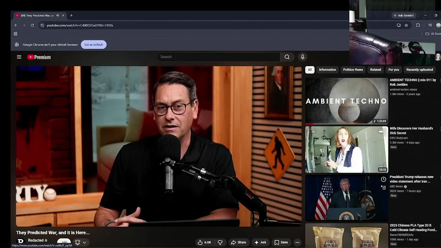
Task: Click inside the YouTube search field
Action: [x=218, y=57]
